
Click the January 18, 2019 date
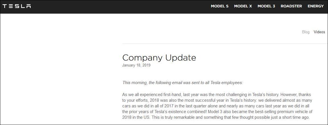click(x=136, y=65)
